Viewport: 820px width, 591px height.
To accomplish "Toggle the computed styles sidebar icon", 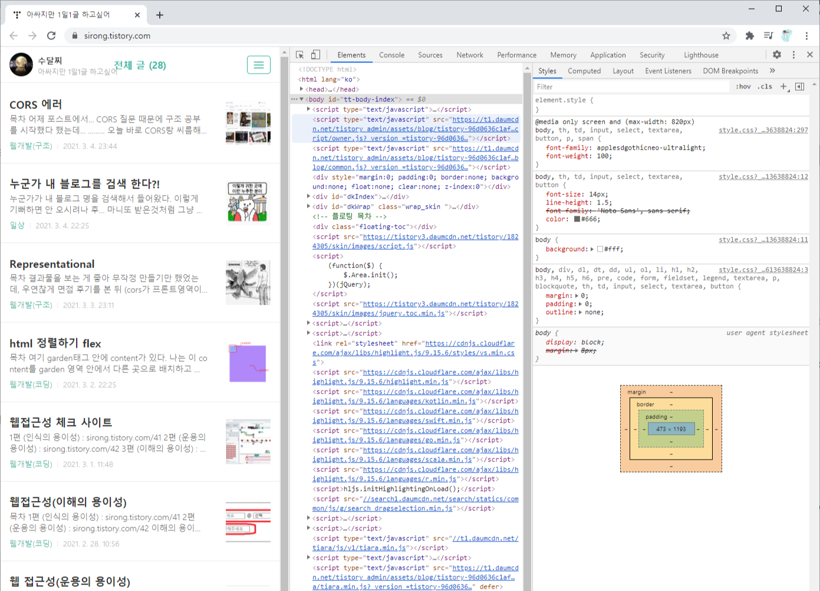I will pos(799,87).
